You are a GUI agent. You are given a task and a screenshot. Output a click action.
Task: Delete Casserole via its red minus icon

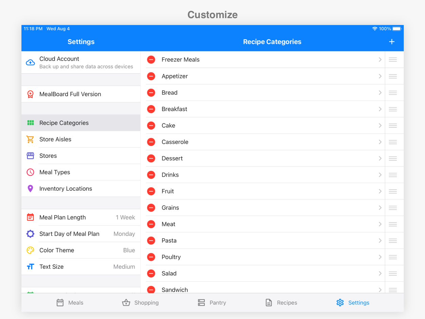click(x=151, y=142)
